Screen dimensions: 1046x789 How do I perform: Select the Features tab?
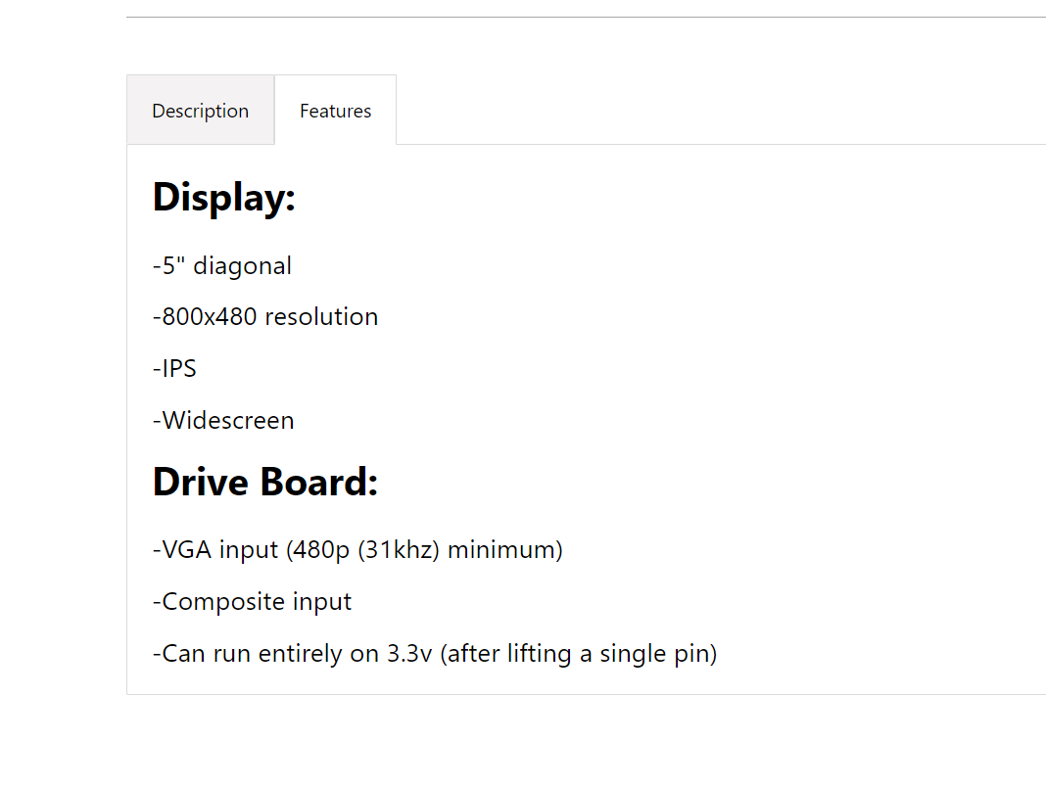coord(336,110)
